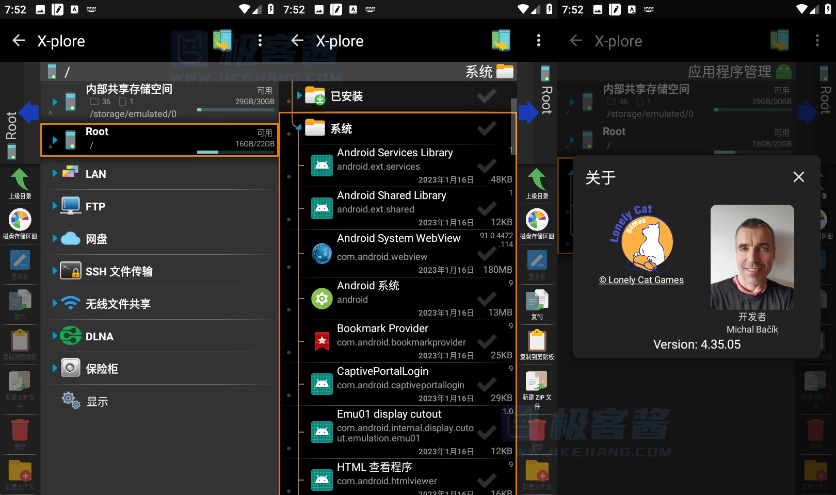Open the 保险柜 vault entry
Viewport: 836px width, 495px height.
(x=160, y=369)
